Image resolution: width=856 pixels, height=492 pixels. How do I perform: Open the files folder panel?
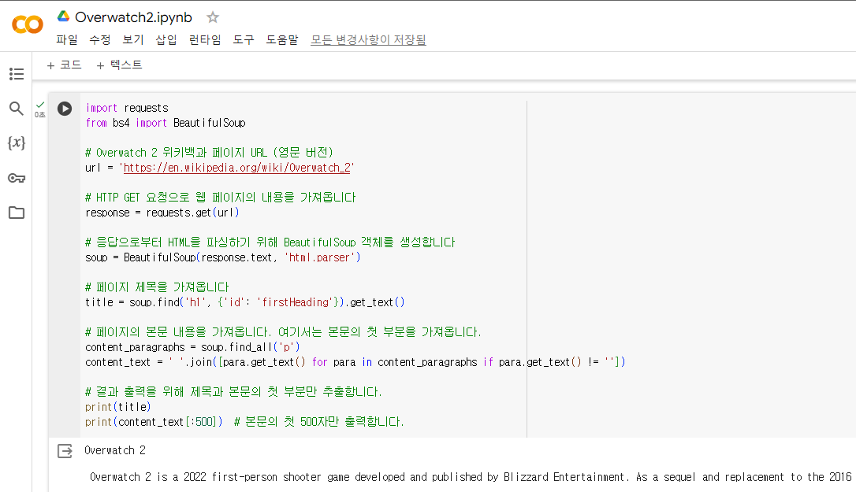tap(17, 213)
